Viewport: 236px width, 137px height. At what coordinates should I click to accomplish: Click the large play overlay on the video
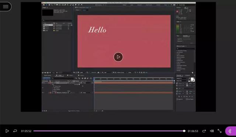(x=118, y=57)
